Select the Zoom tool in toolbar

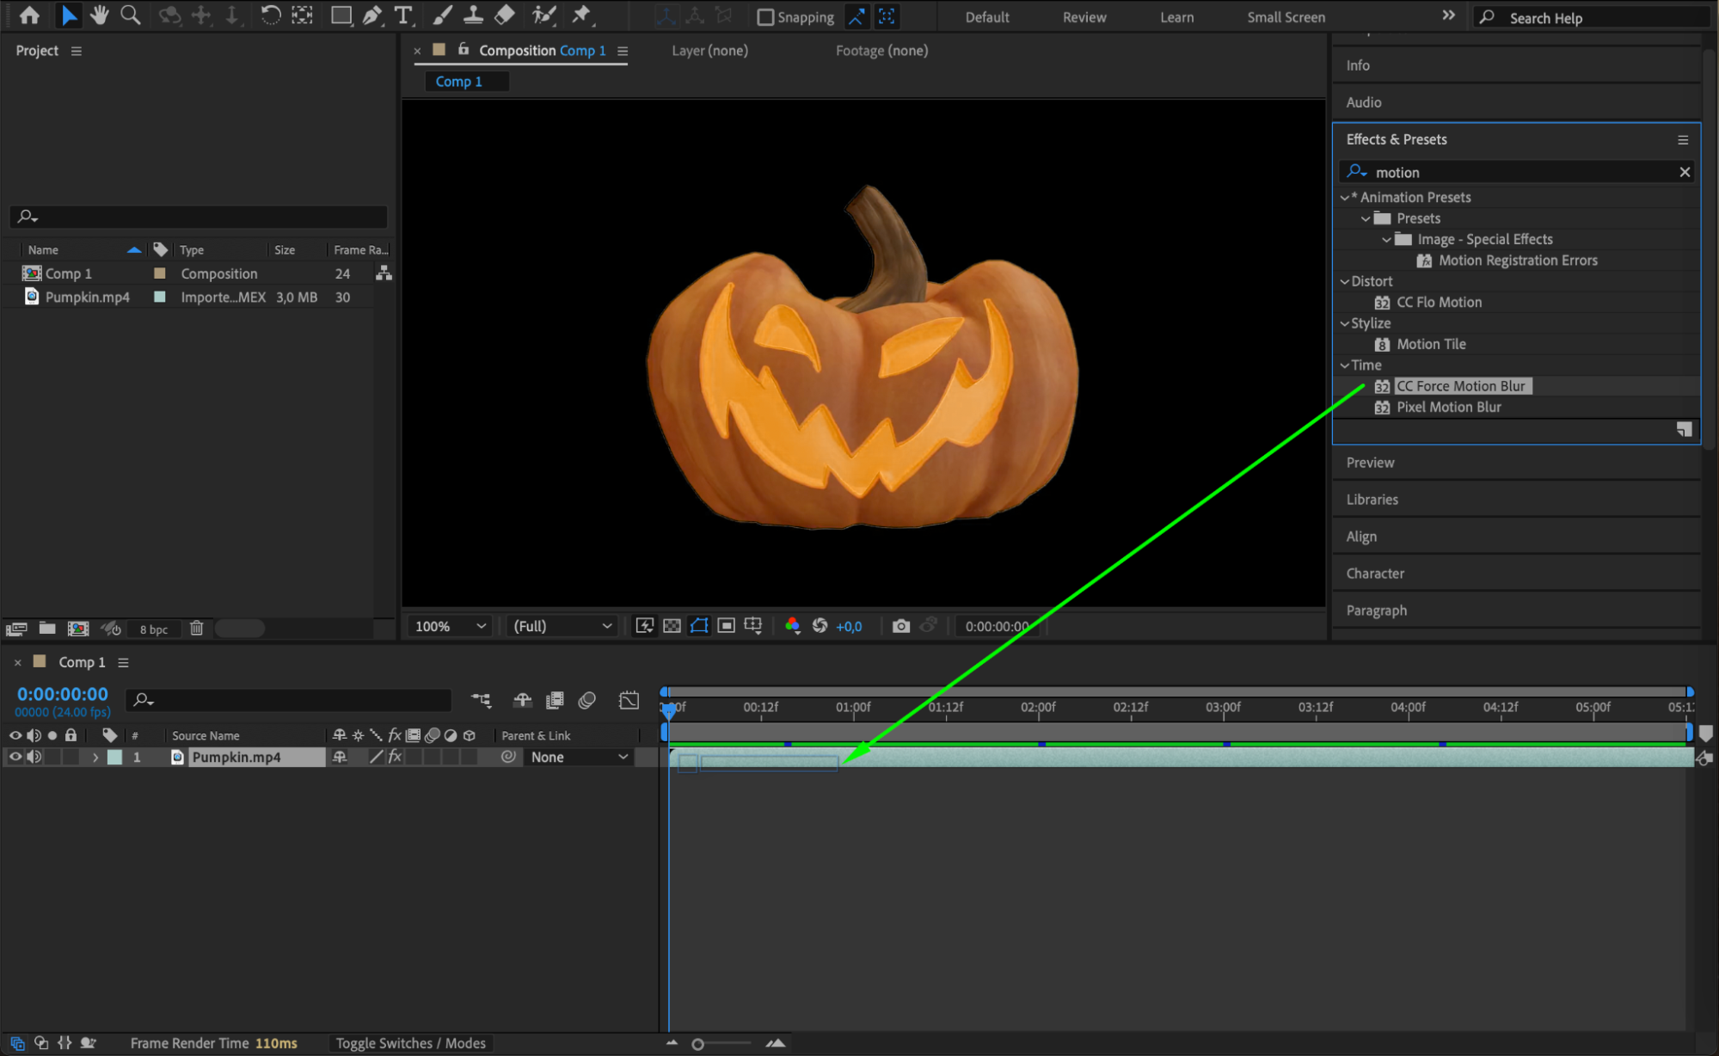pos(130,15)
